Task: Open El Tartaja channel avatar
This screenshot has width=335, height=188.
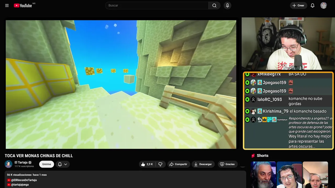Action: pyautogui.click(x=9, y=164)
